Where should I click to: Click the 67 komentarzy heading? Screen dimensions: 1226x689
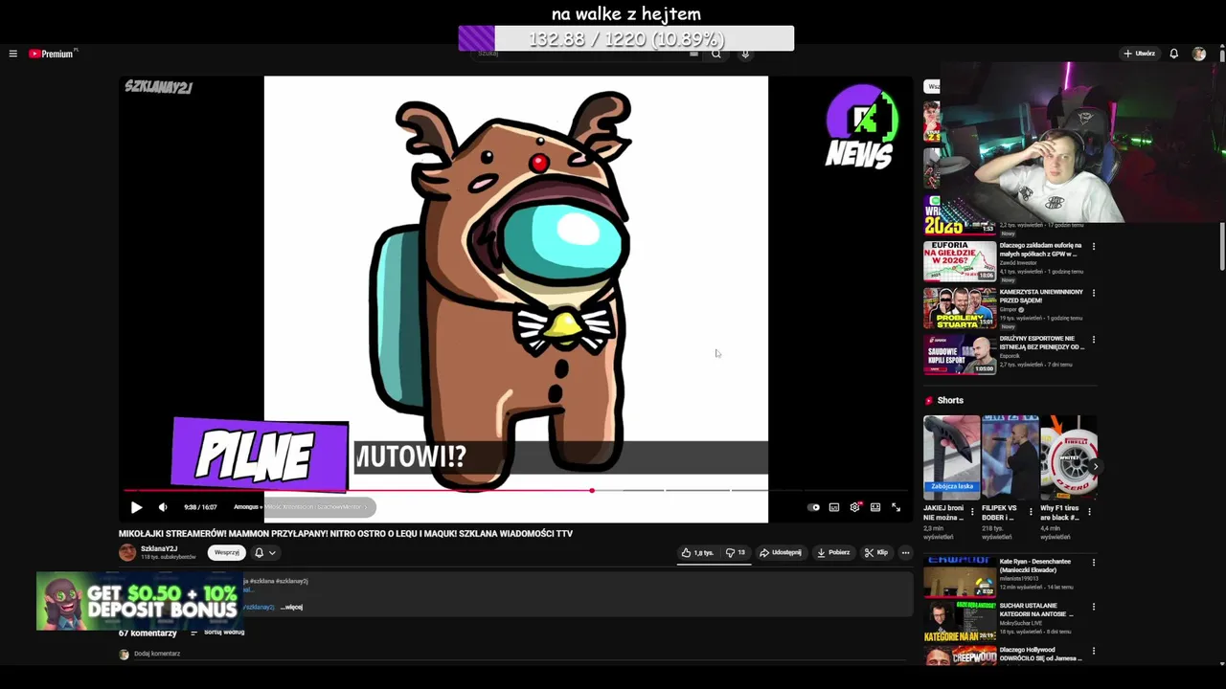coord(148,633)
